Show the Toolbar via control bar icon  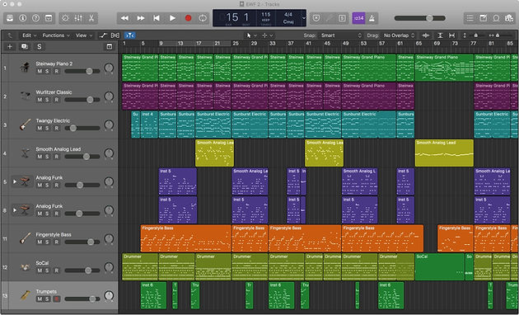pyautogui.click(x=49, y=18)
